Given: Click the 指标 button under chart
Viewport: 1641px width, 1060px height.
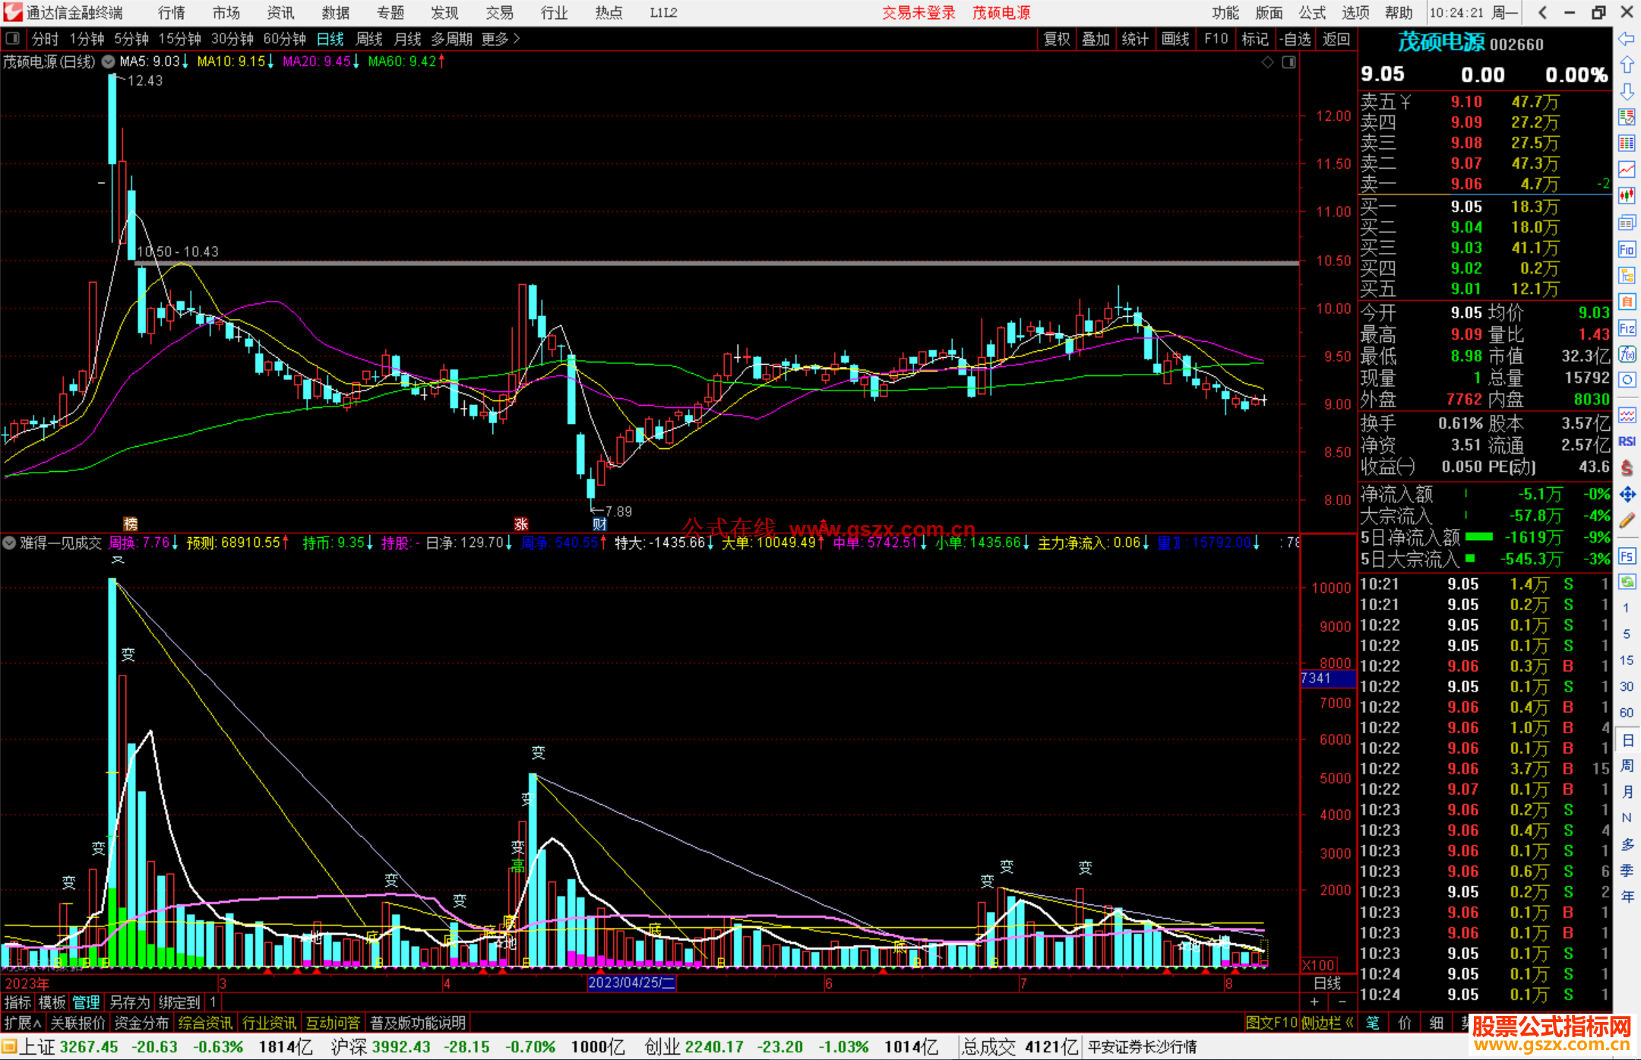Looking at the screenshot, I should [x=17, y=1002].
